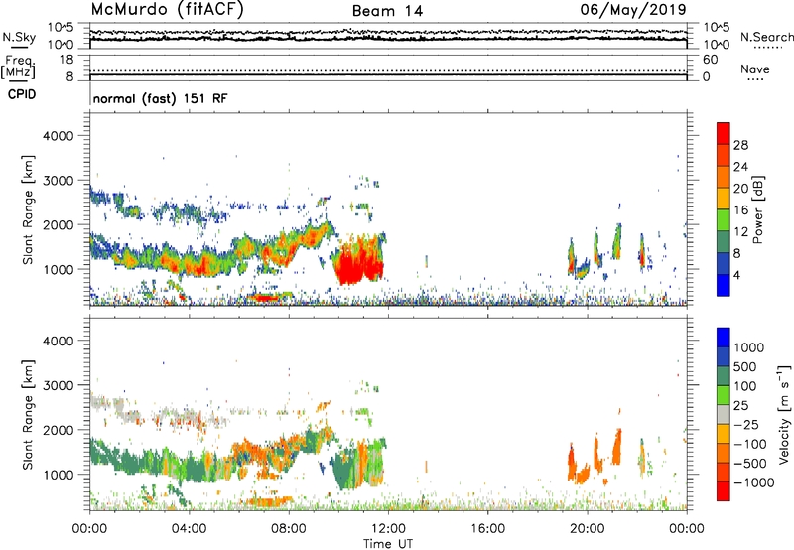Select the Freq. [MHz] axis label
The height and width of the screenshot is (550, 794).
point(18,67)
